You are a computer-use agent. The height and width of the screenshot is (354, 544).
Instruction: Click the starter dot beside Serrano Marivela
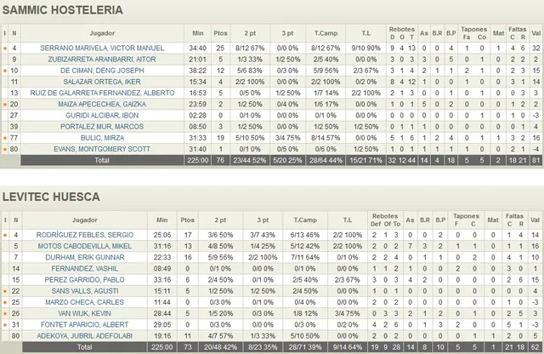click(5, 49)
